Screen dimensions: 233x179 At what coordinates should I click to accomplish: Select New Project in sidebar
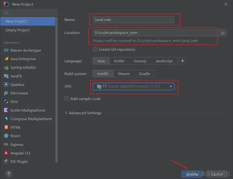pos(28,21)
